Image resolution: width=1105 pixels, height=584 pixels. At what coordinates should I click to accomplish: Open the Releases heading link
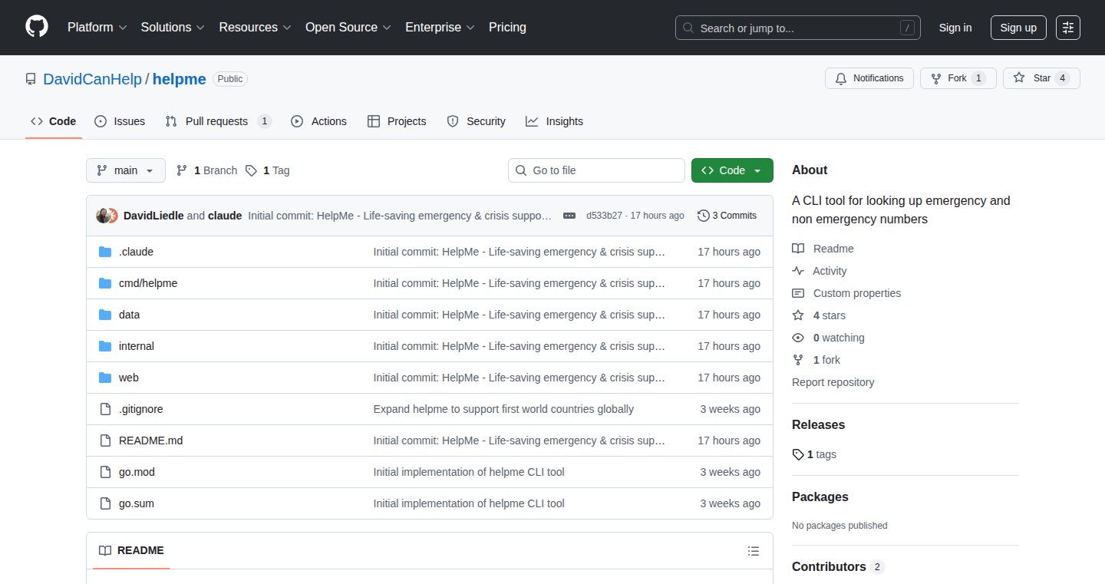coord(818,425)
